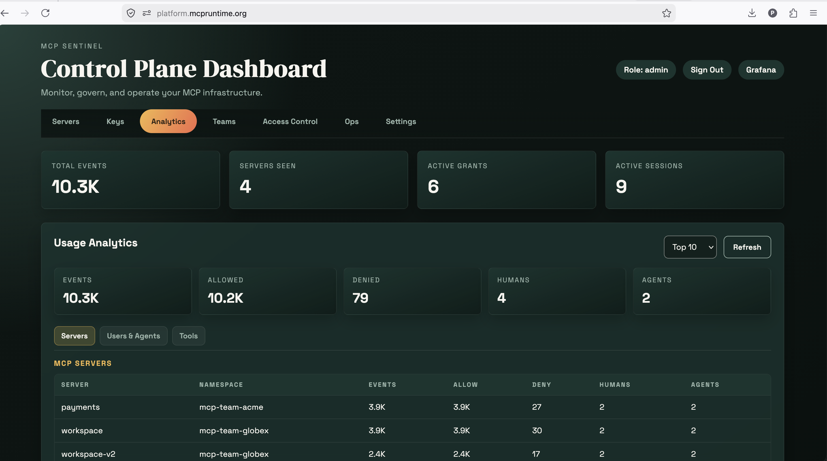Click mcp-team-globex in the workspace row
Viewport: 827px width, 461px height.
(234, 430)
